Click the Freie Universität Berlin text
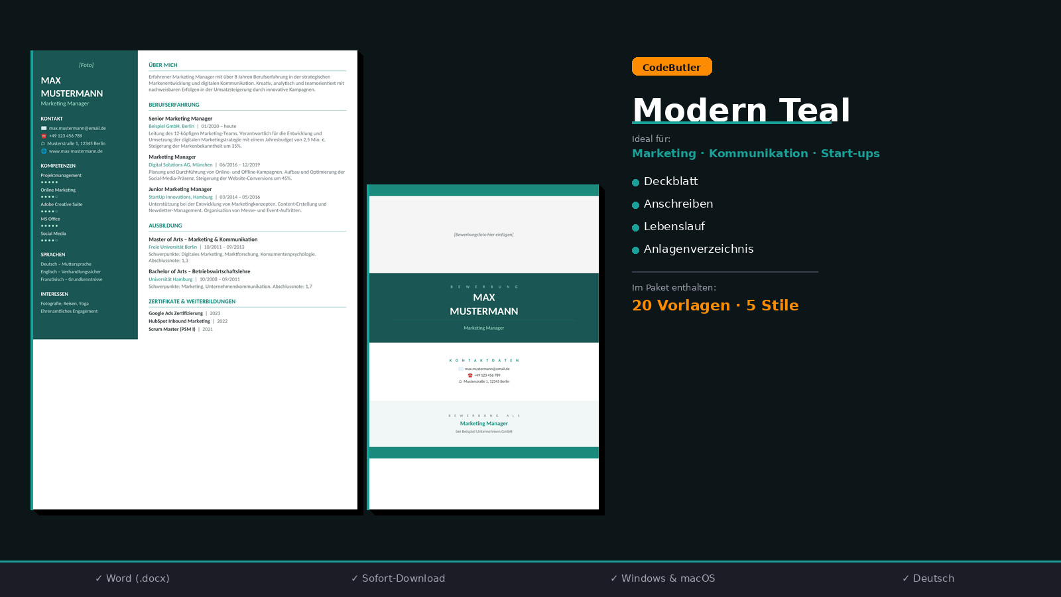 [172, 247]
